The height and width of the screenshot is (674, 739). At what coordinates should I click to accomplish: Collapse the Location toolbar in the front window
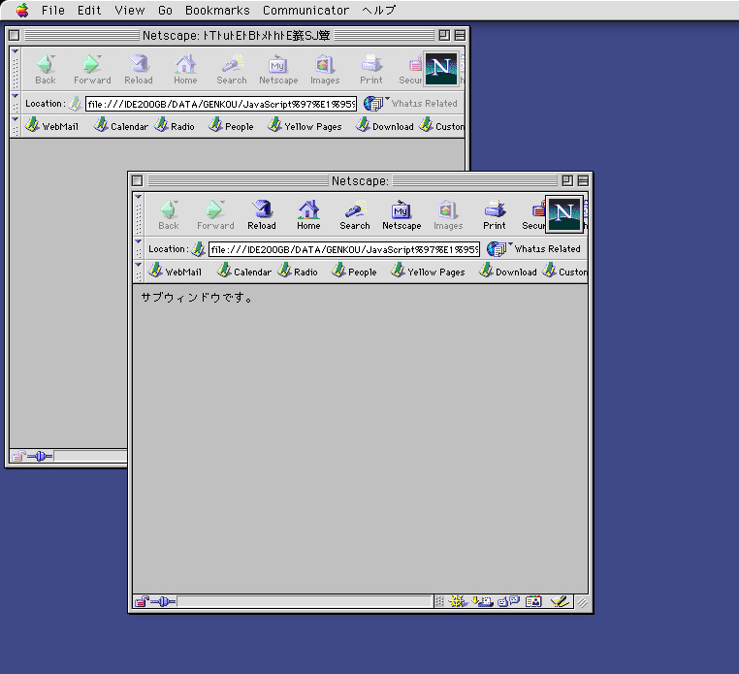point(139,249)
